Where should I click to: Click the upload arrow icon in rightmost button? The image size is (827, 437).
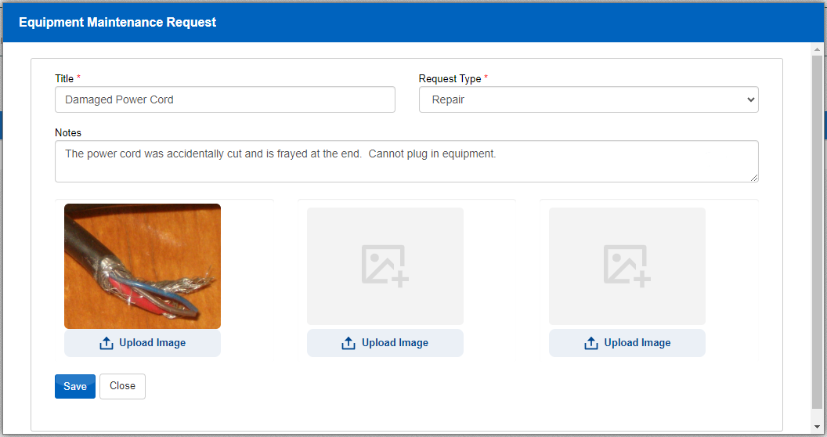pos(591,343)
